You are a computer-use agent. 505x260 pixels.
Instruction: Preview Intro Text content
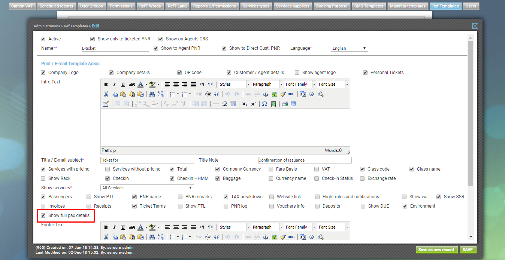[x=320, y=94]
